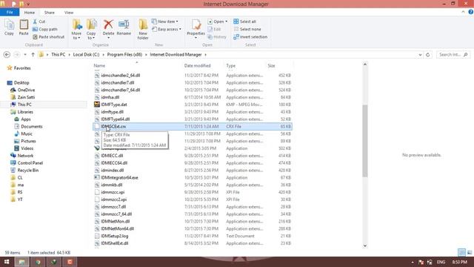Rename the selected file
474x267 pixels.
click(x=124, y=27)
